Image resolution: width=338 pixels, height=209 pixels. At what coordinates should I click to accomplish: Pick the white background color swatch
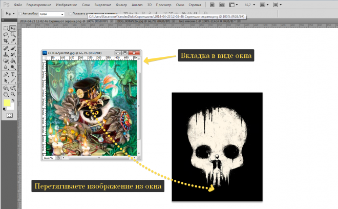coord(12,108)
